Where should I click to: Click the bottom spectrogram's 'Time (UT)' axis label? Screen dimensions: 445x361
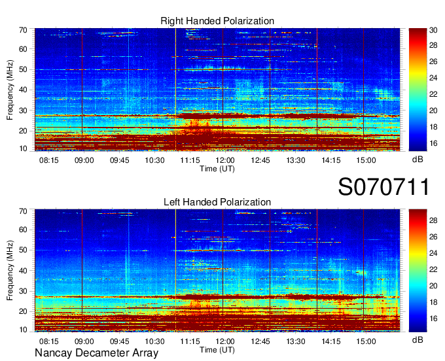(217, 350)
